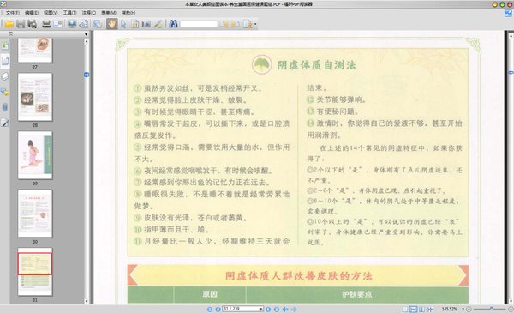Open the Signatures pen panel

pyautogui.click(x=4, y=123)
